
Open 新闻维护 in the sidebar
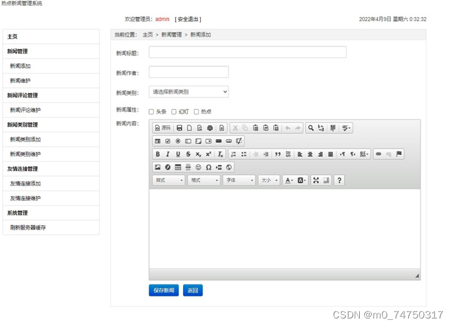tap(20, 81)
